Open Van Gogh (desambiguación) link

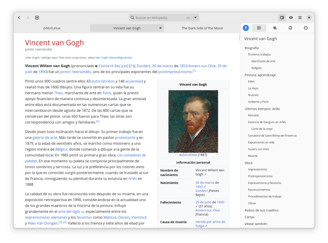(114, 58)
